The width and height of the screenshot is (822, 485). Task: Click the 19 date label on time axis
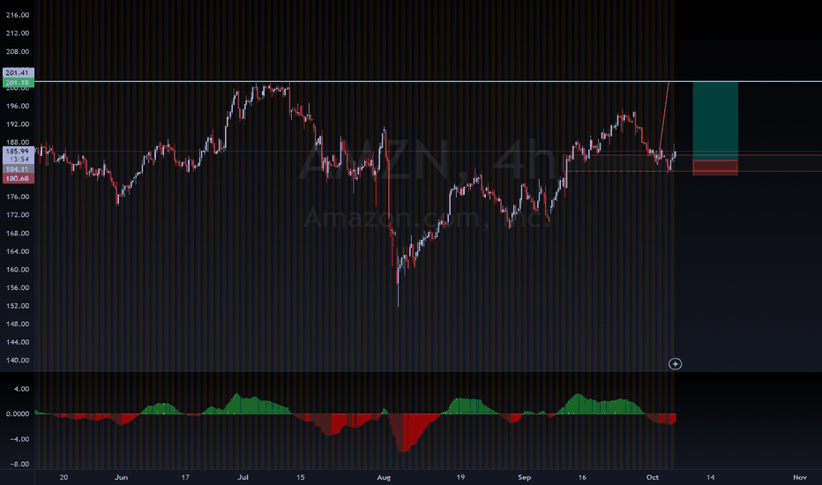coord(460,477)
